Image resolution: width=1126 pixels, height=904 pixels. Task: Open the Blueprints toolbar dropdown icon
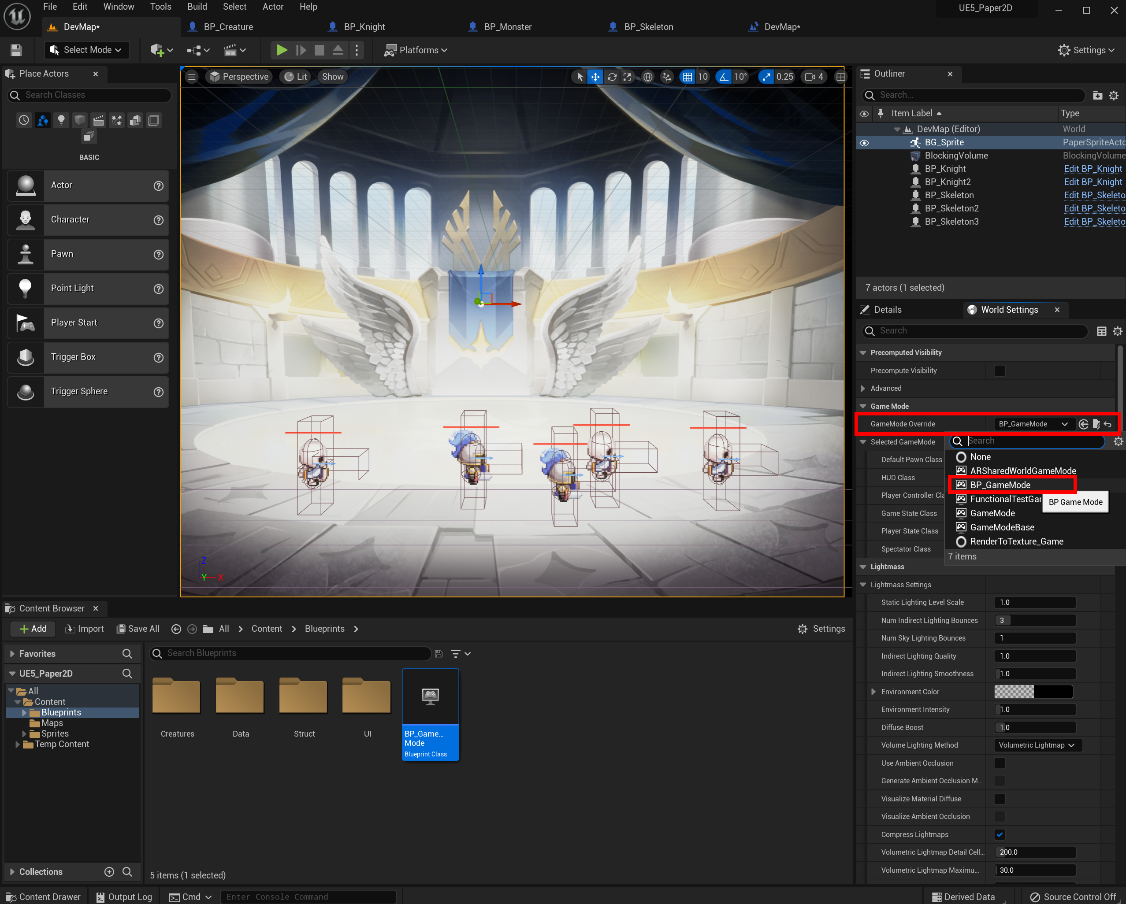(x=198, y=50)
